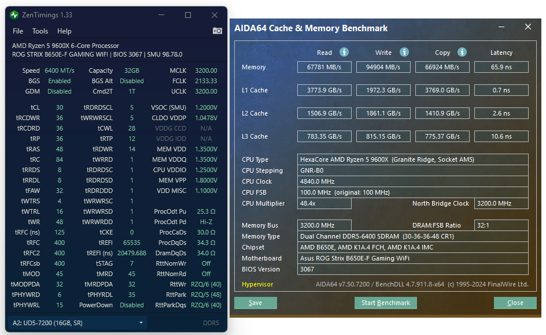
Task: Open the Tools menu in ZenTimings
Action: (x=40, y=31)
